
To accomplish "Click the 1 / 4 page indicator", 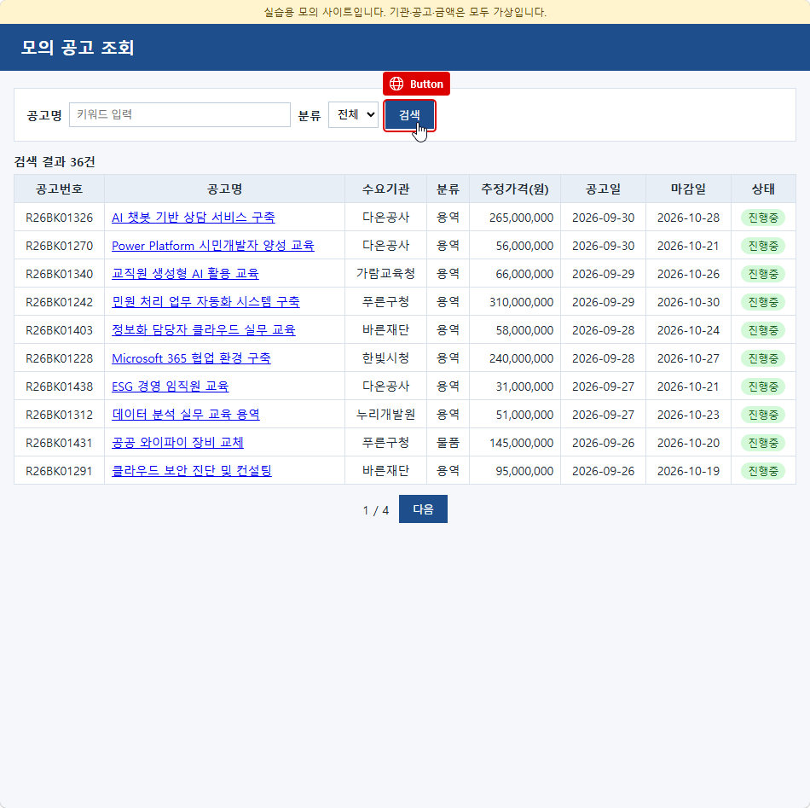I will tap(375, 510).
